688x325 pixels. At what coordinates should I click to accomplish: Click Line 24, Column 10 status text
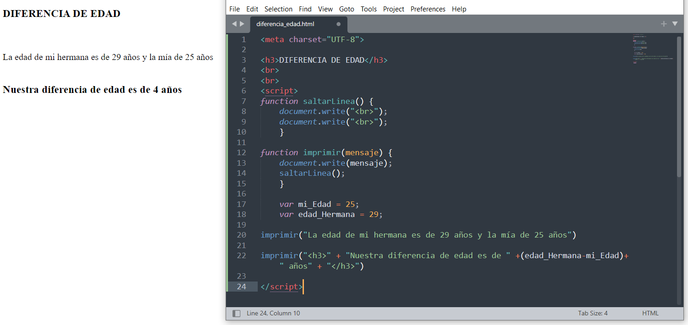pyautogui.click(x=273, y=314)
